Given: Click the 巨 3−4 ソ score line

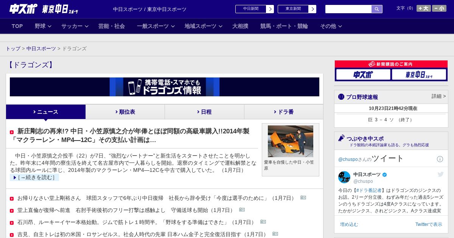Looking at the screenshot, I should click(x=391, y=120).
